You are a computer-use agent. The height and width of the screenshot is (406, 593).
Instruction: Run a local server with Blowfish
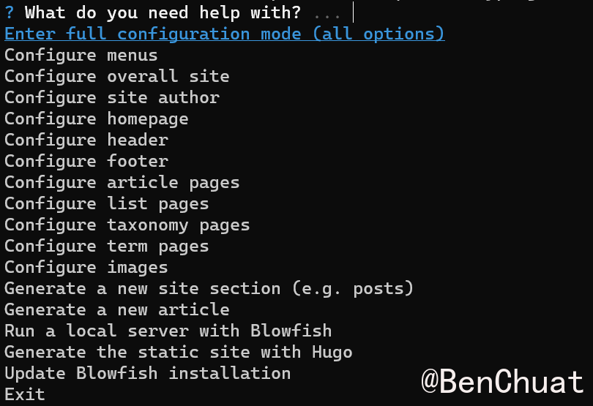click(168, 331)
